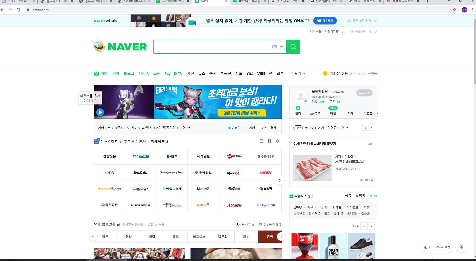Open 뉴스핌 publisher tile
Screen dimensions: 476x261
click(266, 189)
